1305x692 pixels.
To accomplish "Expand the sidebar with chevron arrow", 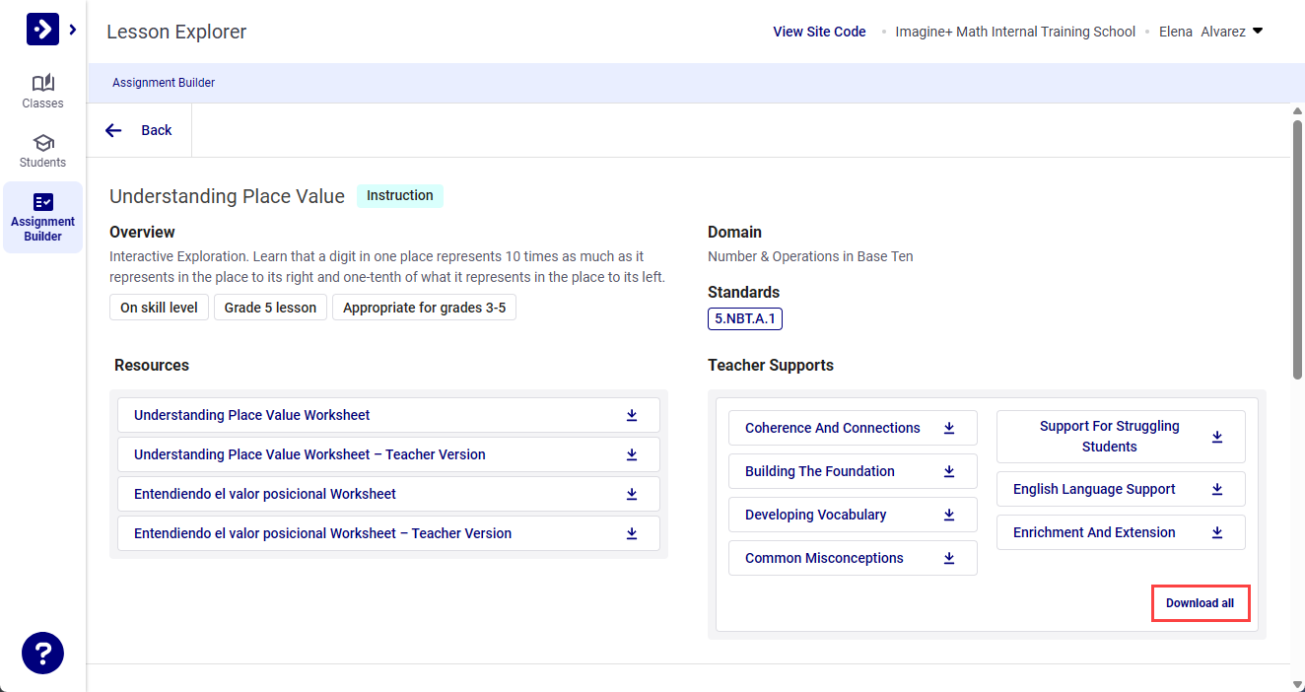I will pos(73,30).
